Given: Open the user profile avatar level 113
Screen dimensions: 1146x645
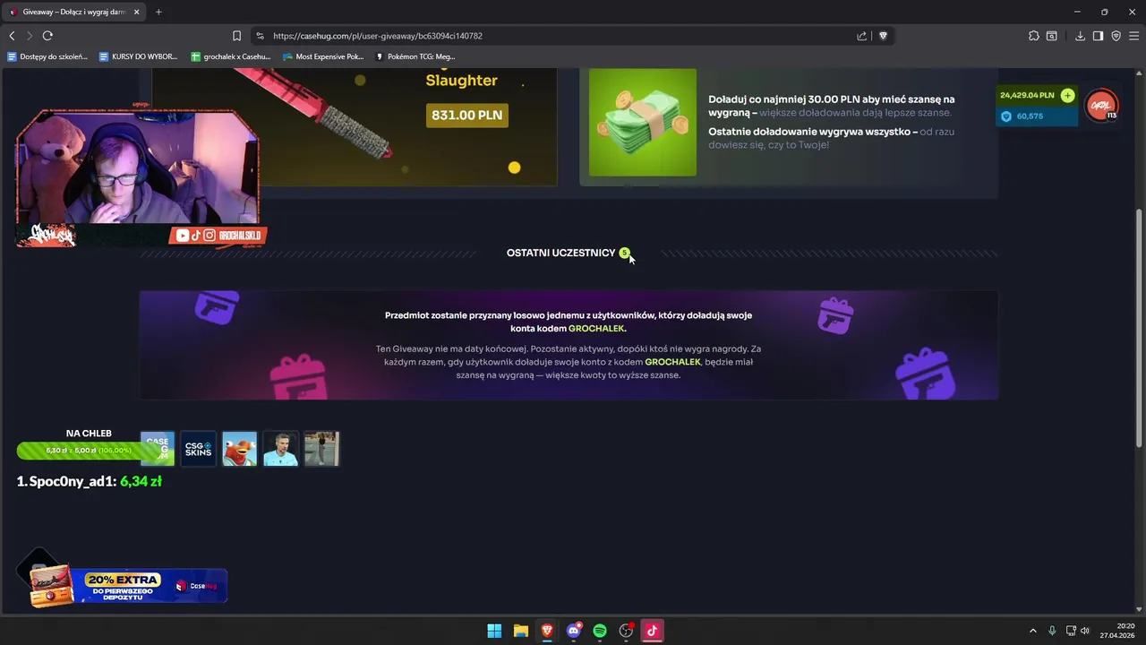Looking at the screenshot, I should (x=1102, y=106).
